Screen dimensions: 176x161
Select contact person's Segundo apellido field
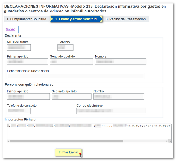pos(72,97)
